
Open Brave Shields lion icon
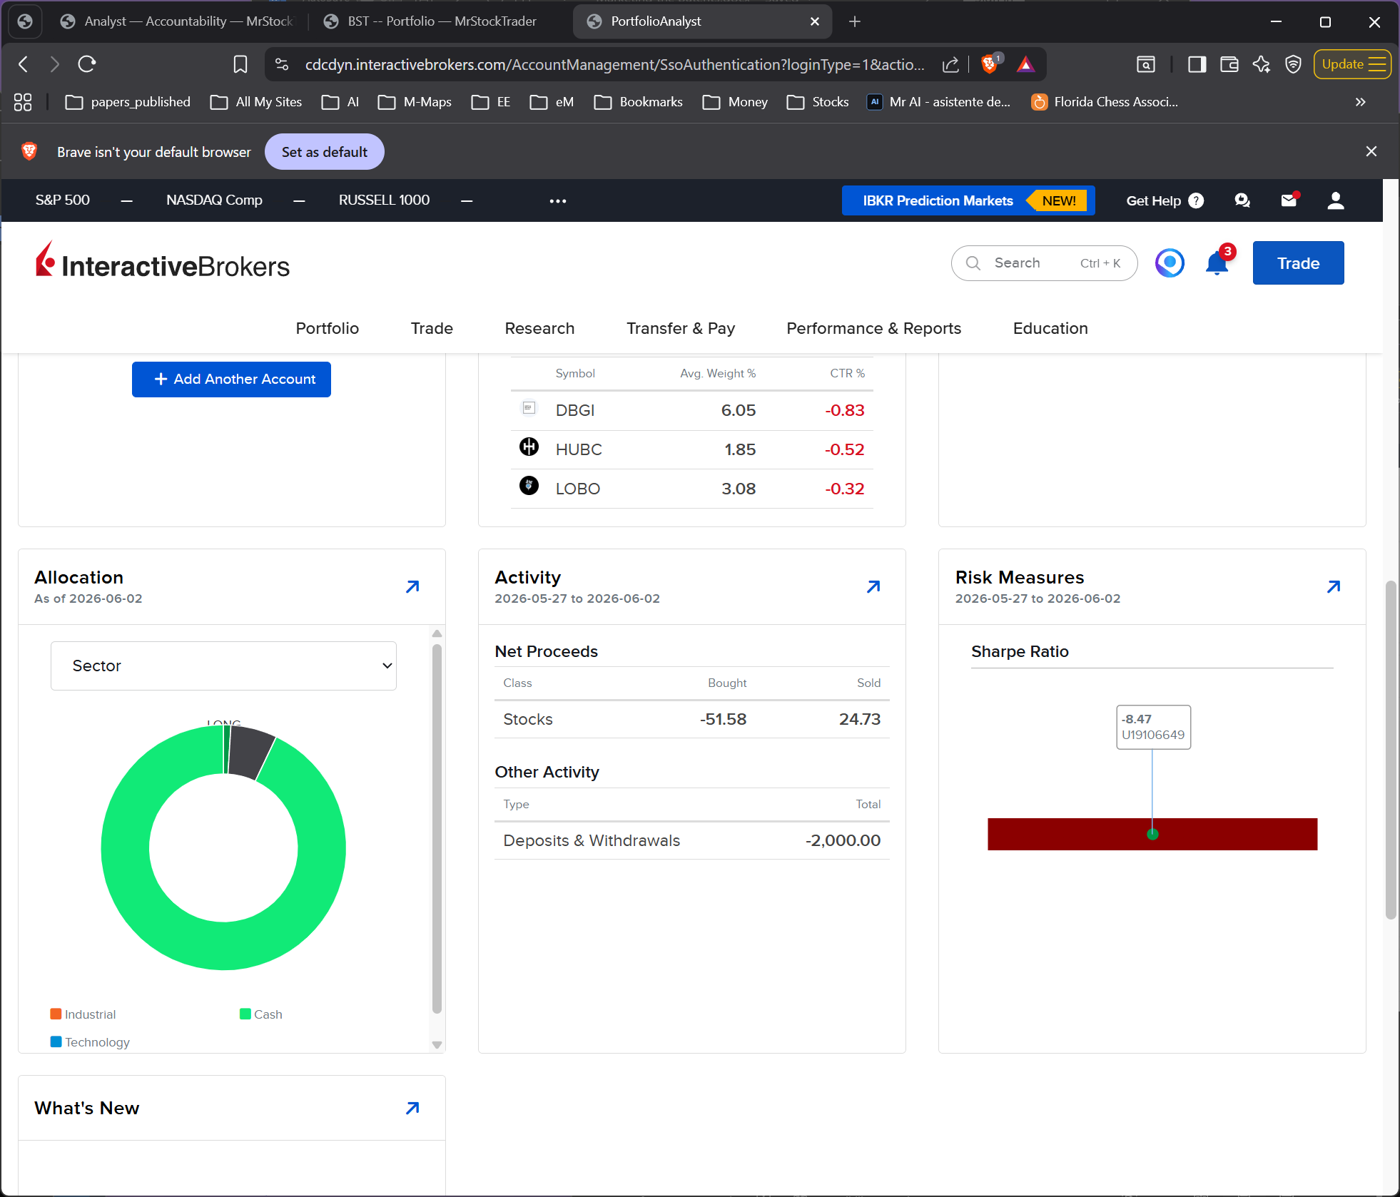pyautogui.click(x=989, y=64)
